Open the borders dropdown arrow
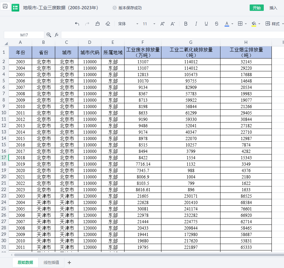 (x=246, y=24)
